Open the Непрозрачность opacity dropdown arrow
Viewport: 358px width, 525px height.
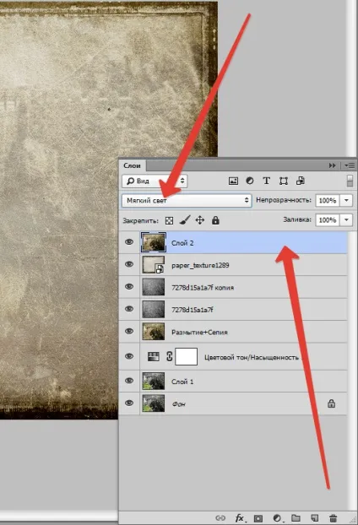pyautogui.click(x=346, y=200)
